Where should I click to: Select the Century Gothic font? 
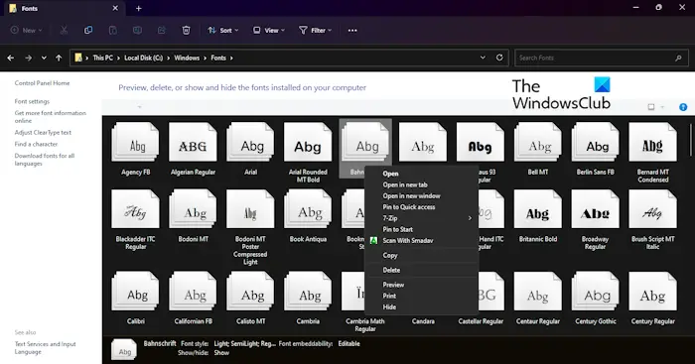(x=596, y=299)
